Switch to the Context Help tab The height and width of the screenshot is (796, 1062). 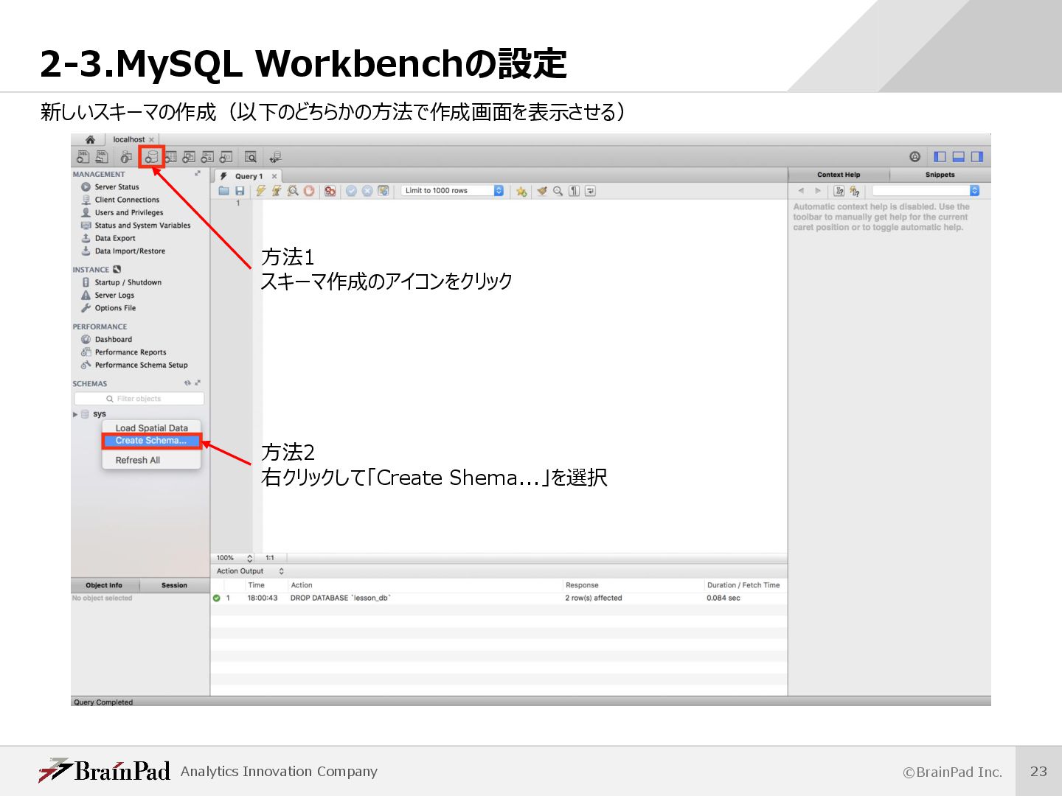point(839,175)
